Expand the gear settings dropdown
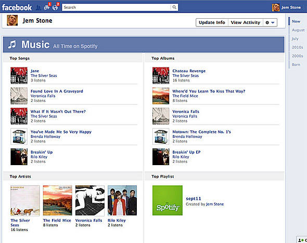Screen dimensions: 307x243 coord(270,23)
